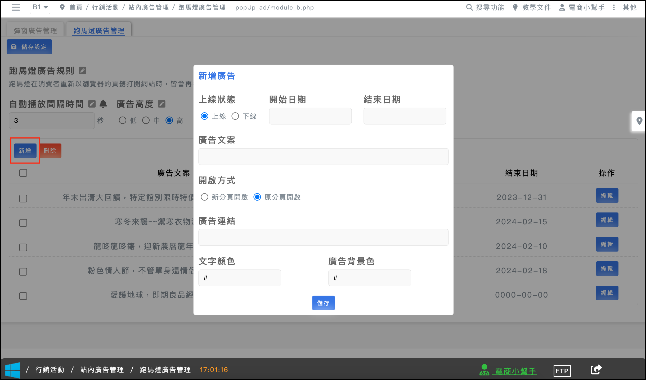Image resolution: width=646 pixels, height=380 pixels.
Task: Expand the B1 dropdown selector
Action: tap(40, 7)
